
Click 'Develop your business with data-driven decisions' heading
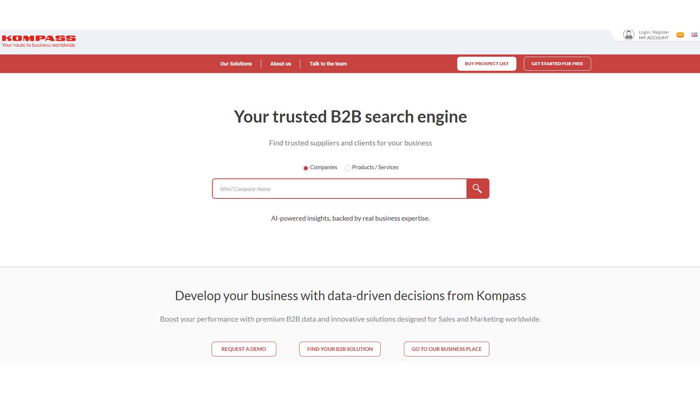[x=350, y=295]
